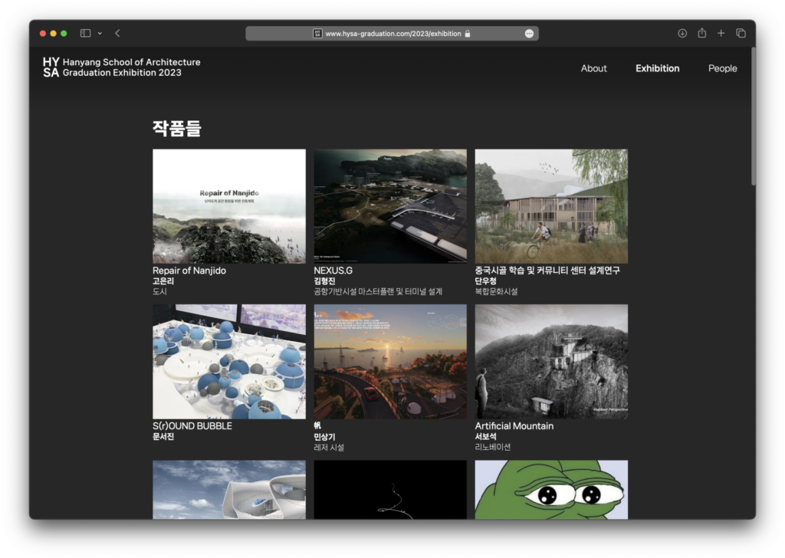The height and width of the screenshot is (558, 785).
Task: Show the tab overview grid
Action: [741, 34]
